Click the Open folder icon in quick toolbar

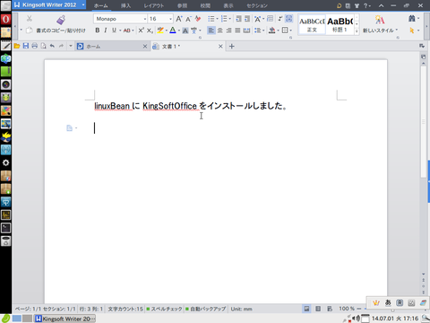[x=17, y=46]
